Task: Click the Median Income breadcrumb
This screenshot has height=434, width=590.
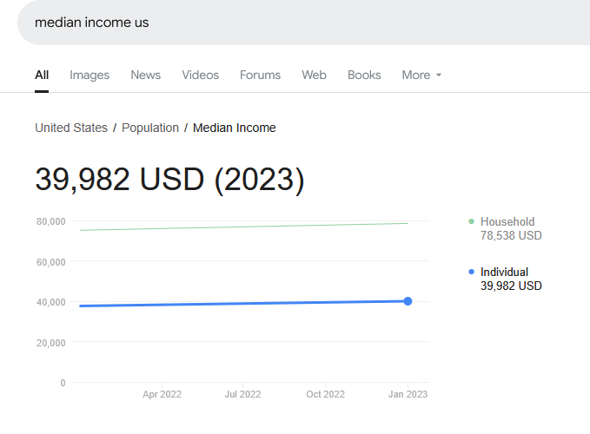Action: click(234, 128)
